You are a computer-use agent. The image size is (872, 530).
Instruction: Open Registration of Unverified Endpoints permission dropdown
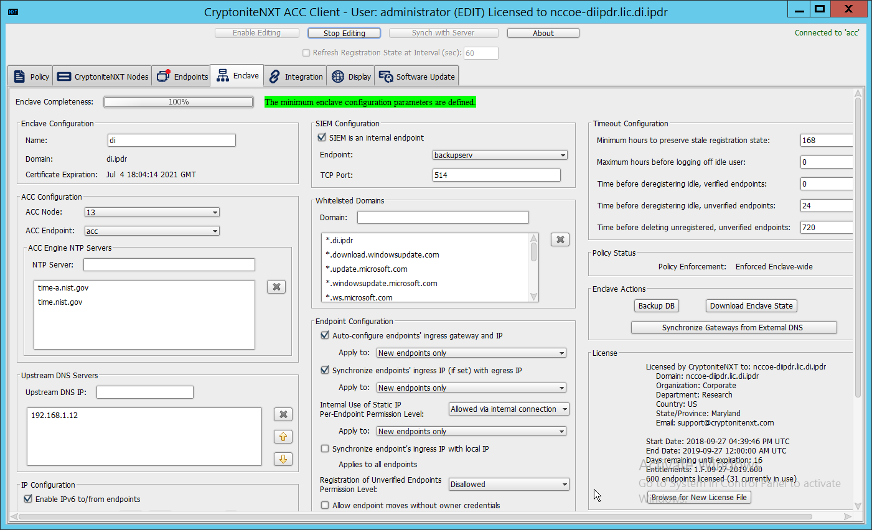tap(509, 484)
